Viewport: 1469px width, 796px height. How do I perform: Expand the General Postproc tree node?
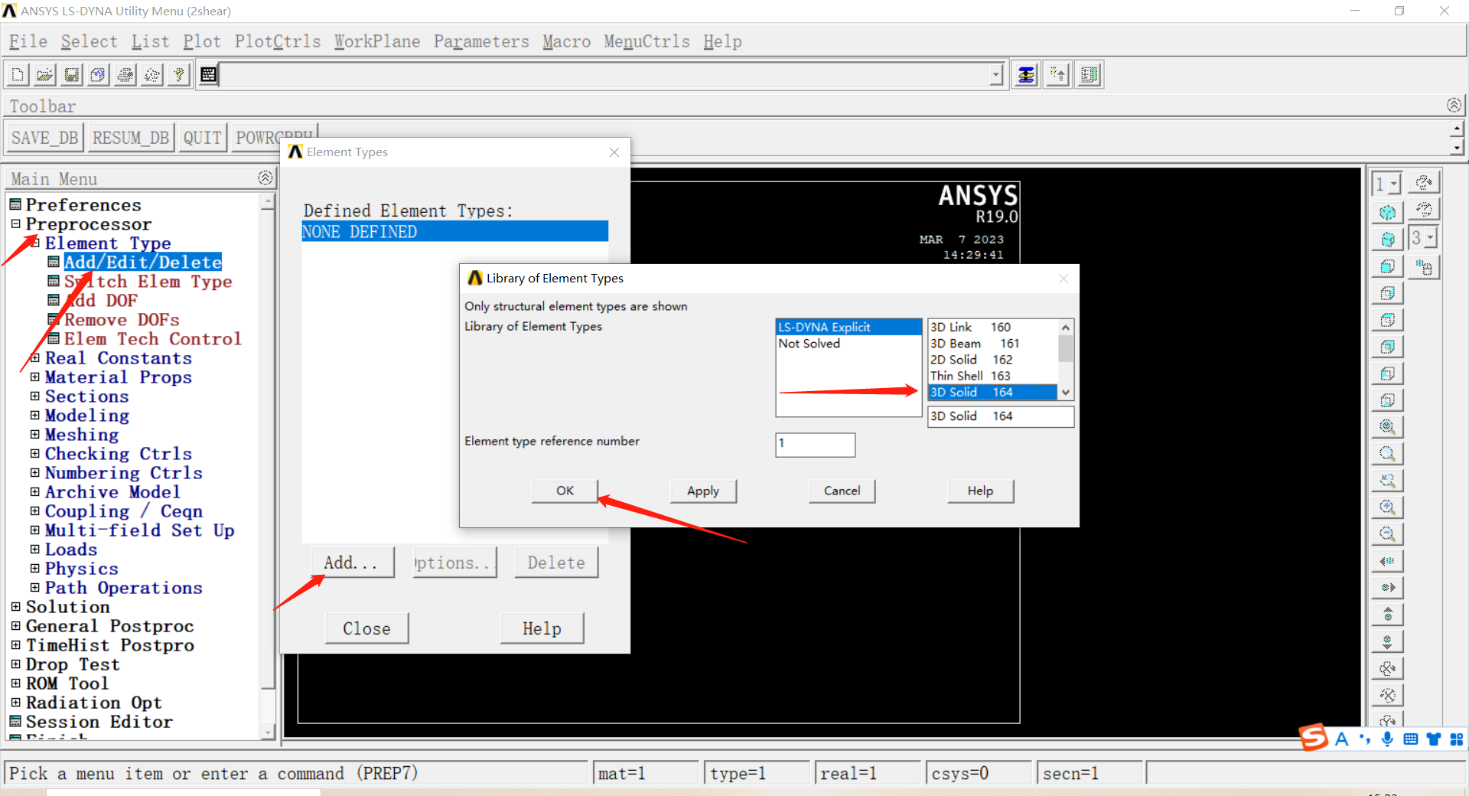coord(15,625)
